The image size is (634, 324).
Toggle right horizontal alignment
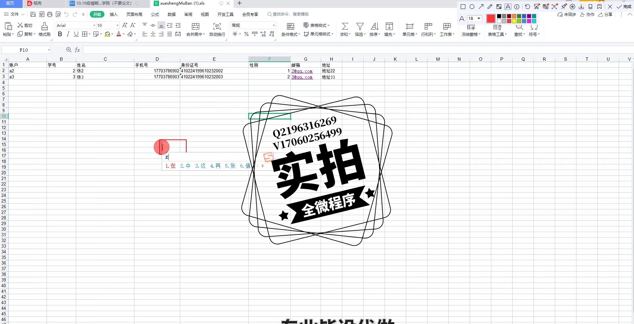click(161, 34)
